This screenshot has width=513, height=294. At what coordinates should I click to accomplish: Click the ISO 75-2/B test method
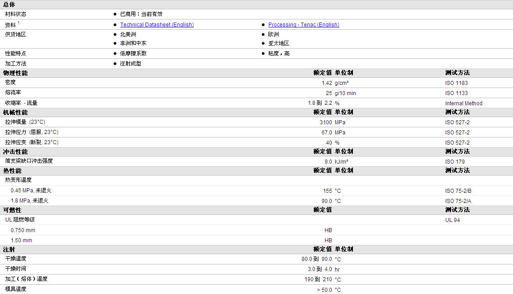458,191
